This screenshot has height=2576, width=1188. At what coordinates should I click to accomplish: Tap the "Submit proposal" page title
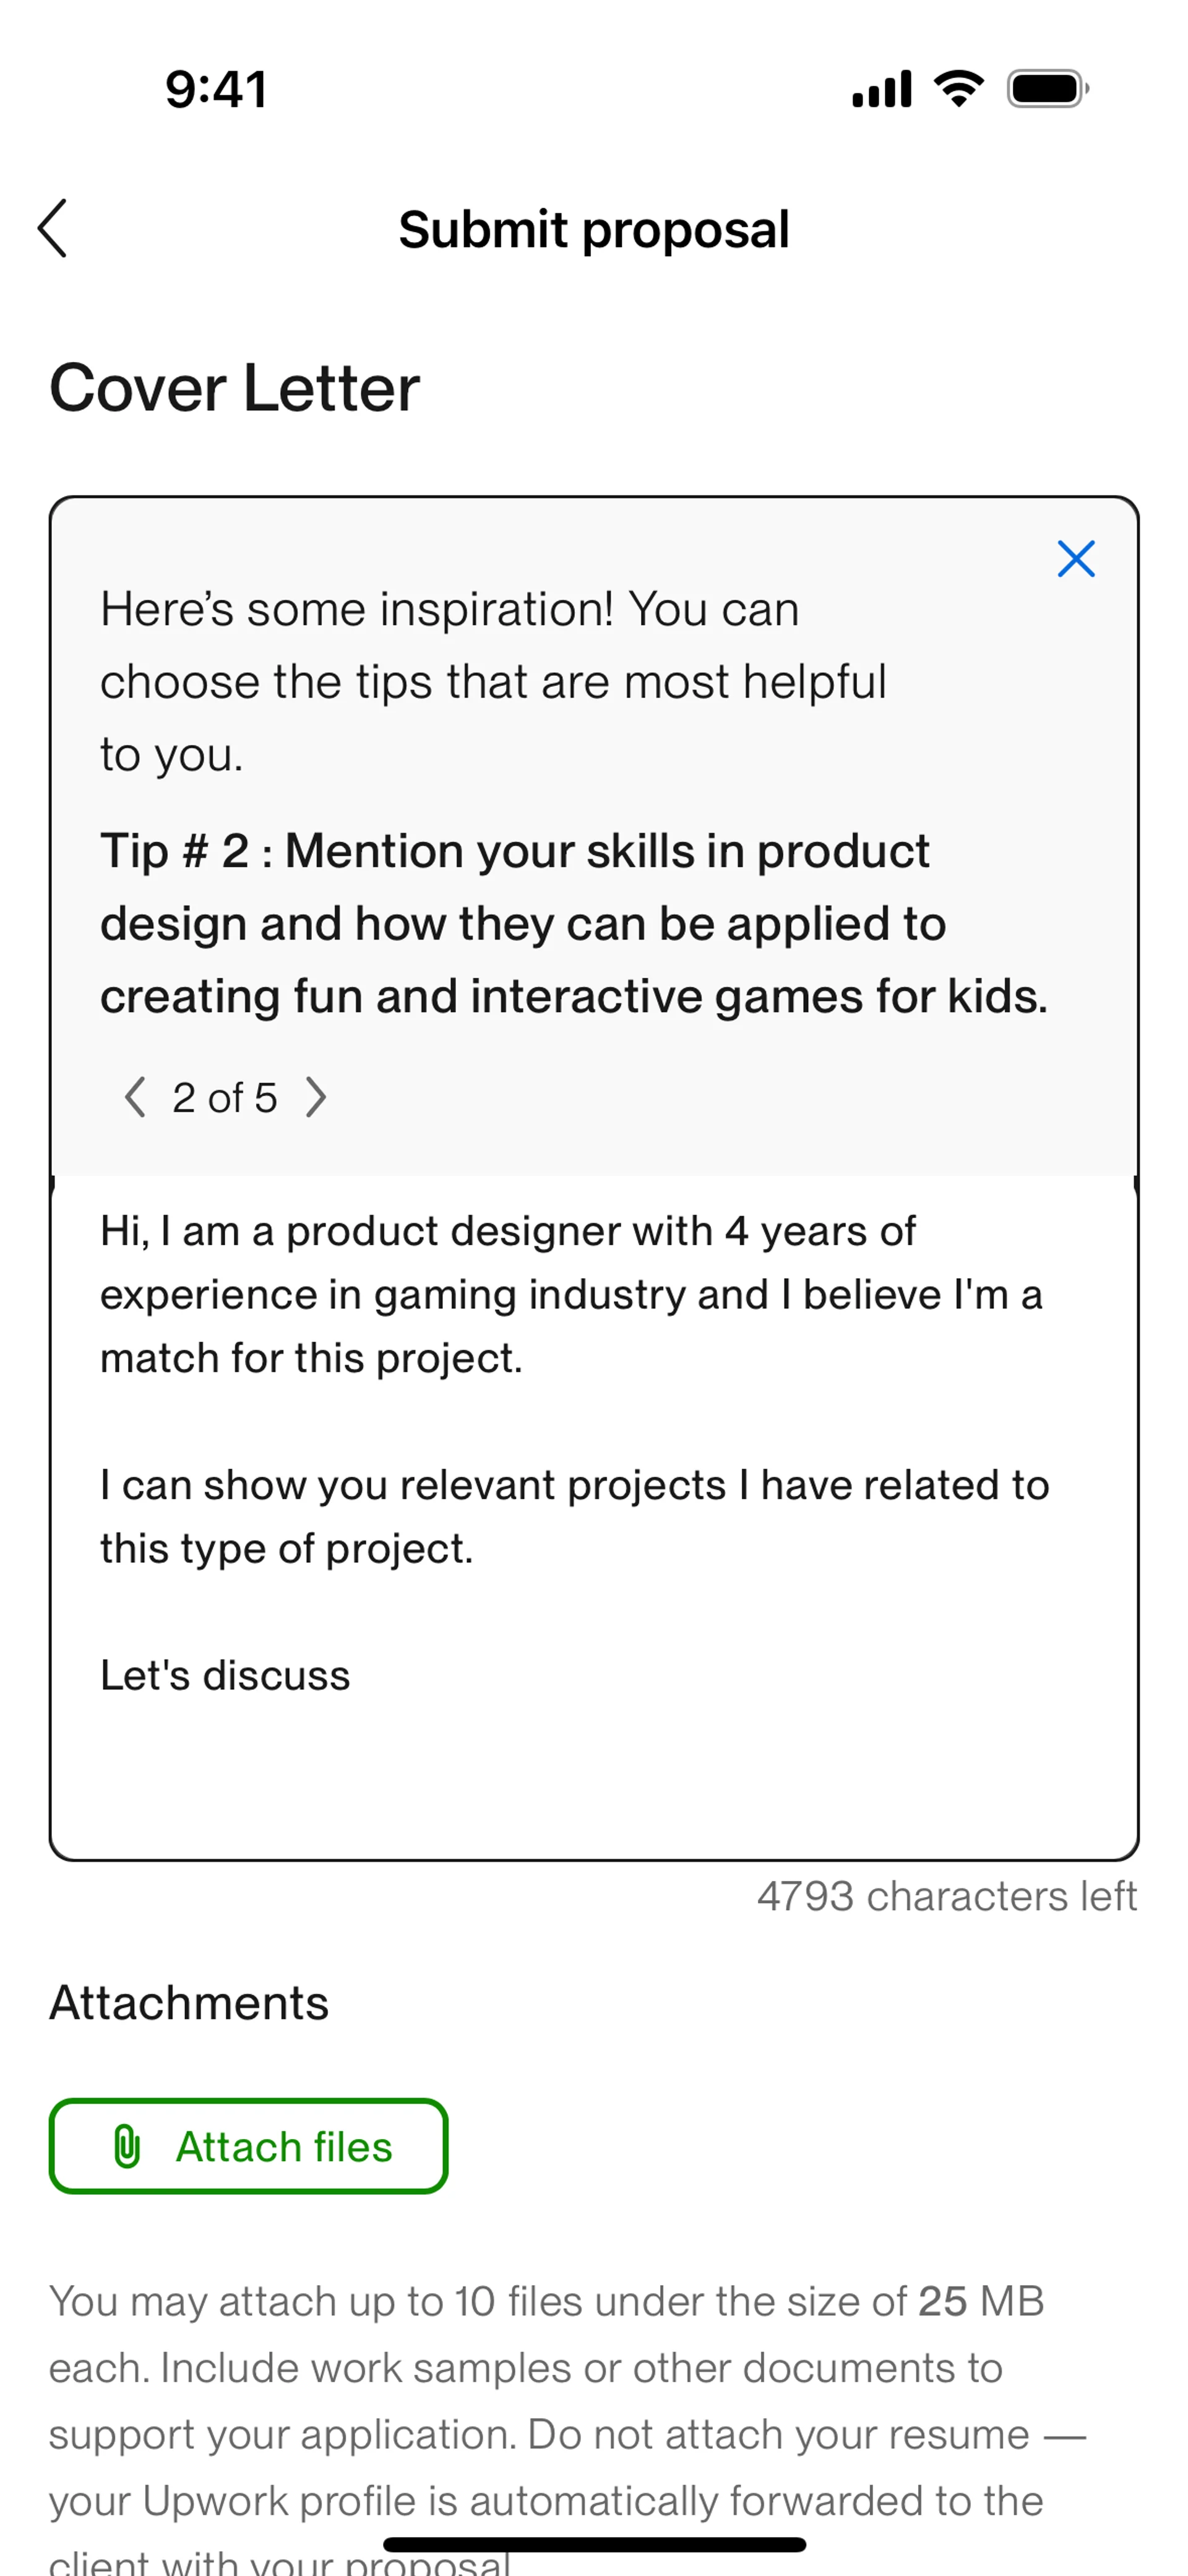point(594,230)
